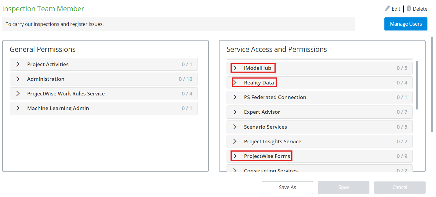Click the Save As button

coord(287,188)
